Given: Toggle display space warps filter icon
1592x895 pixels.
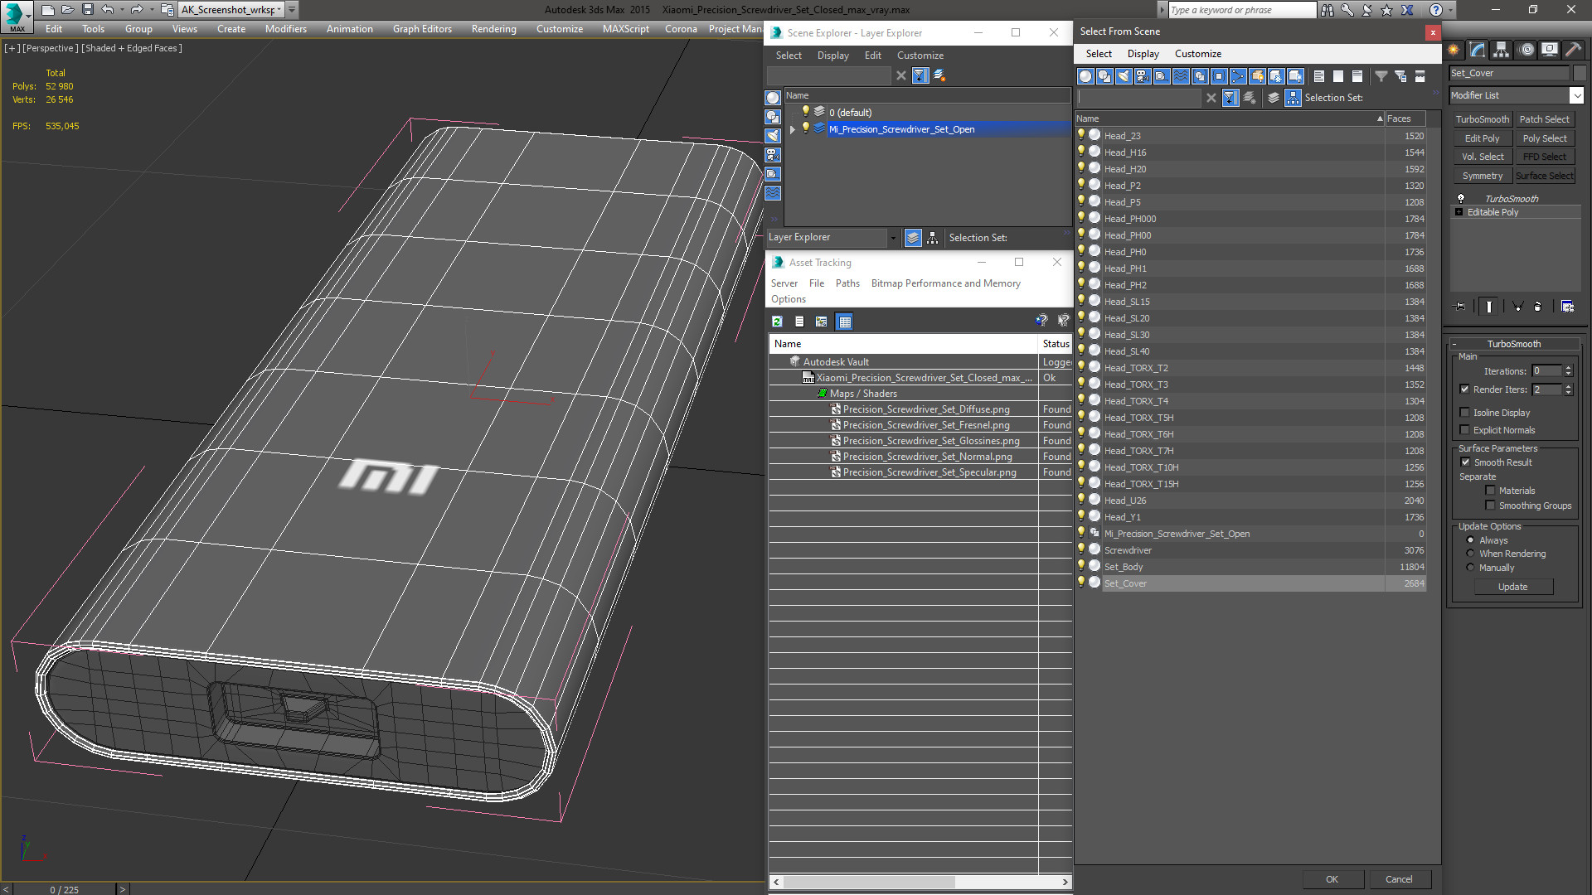Looking at the screenshot, I should [x=1181, y=76].
